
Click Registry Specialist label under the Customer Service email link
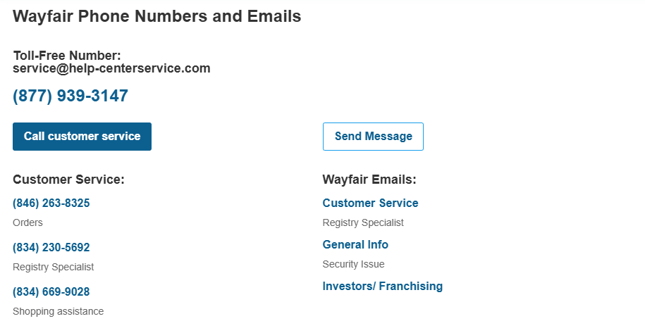click(363, 222)
